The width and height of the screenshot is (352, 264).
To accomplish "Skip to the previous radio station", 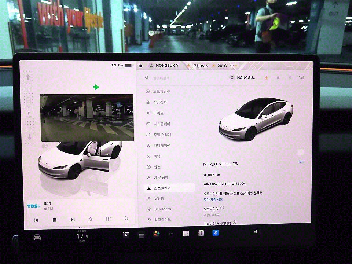I will tap(36, 220).
